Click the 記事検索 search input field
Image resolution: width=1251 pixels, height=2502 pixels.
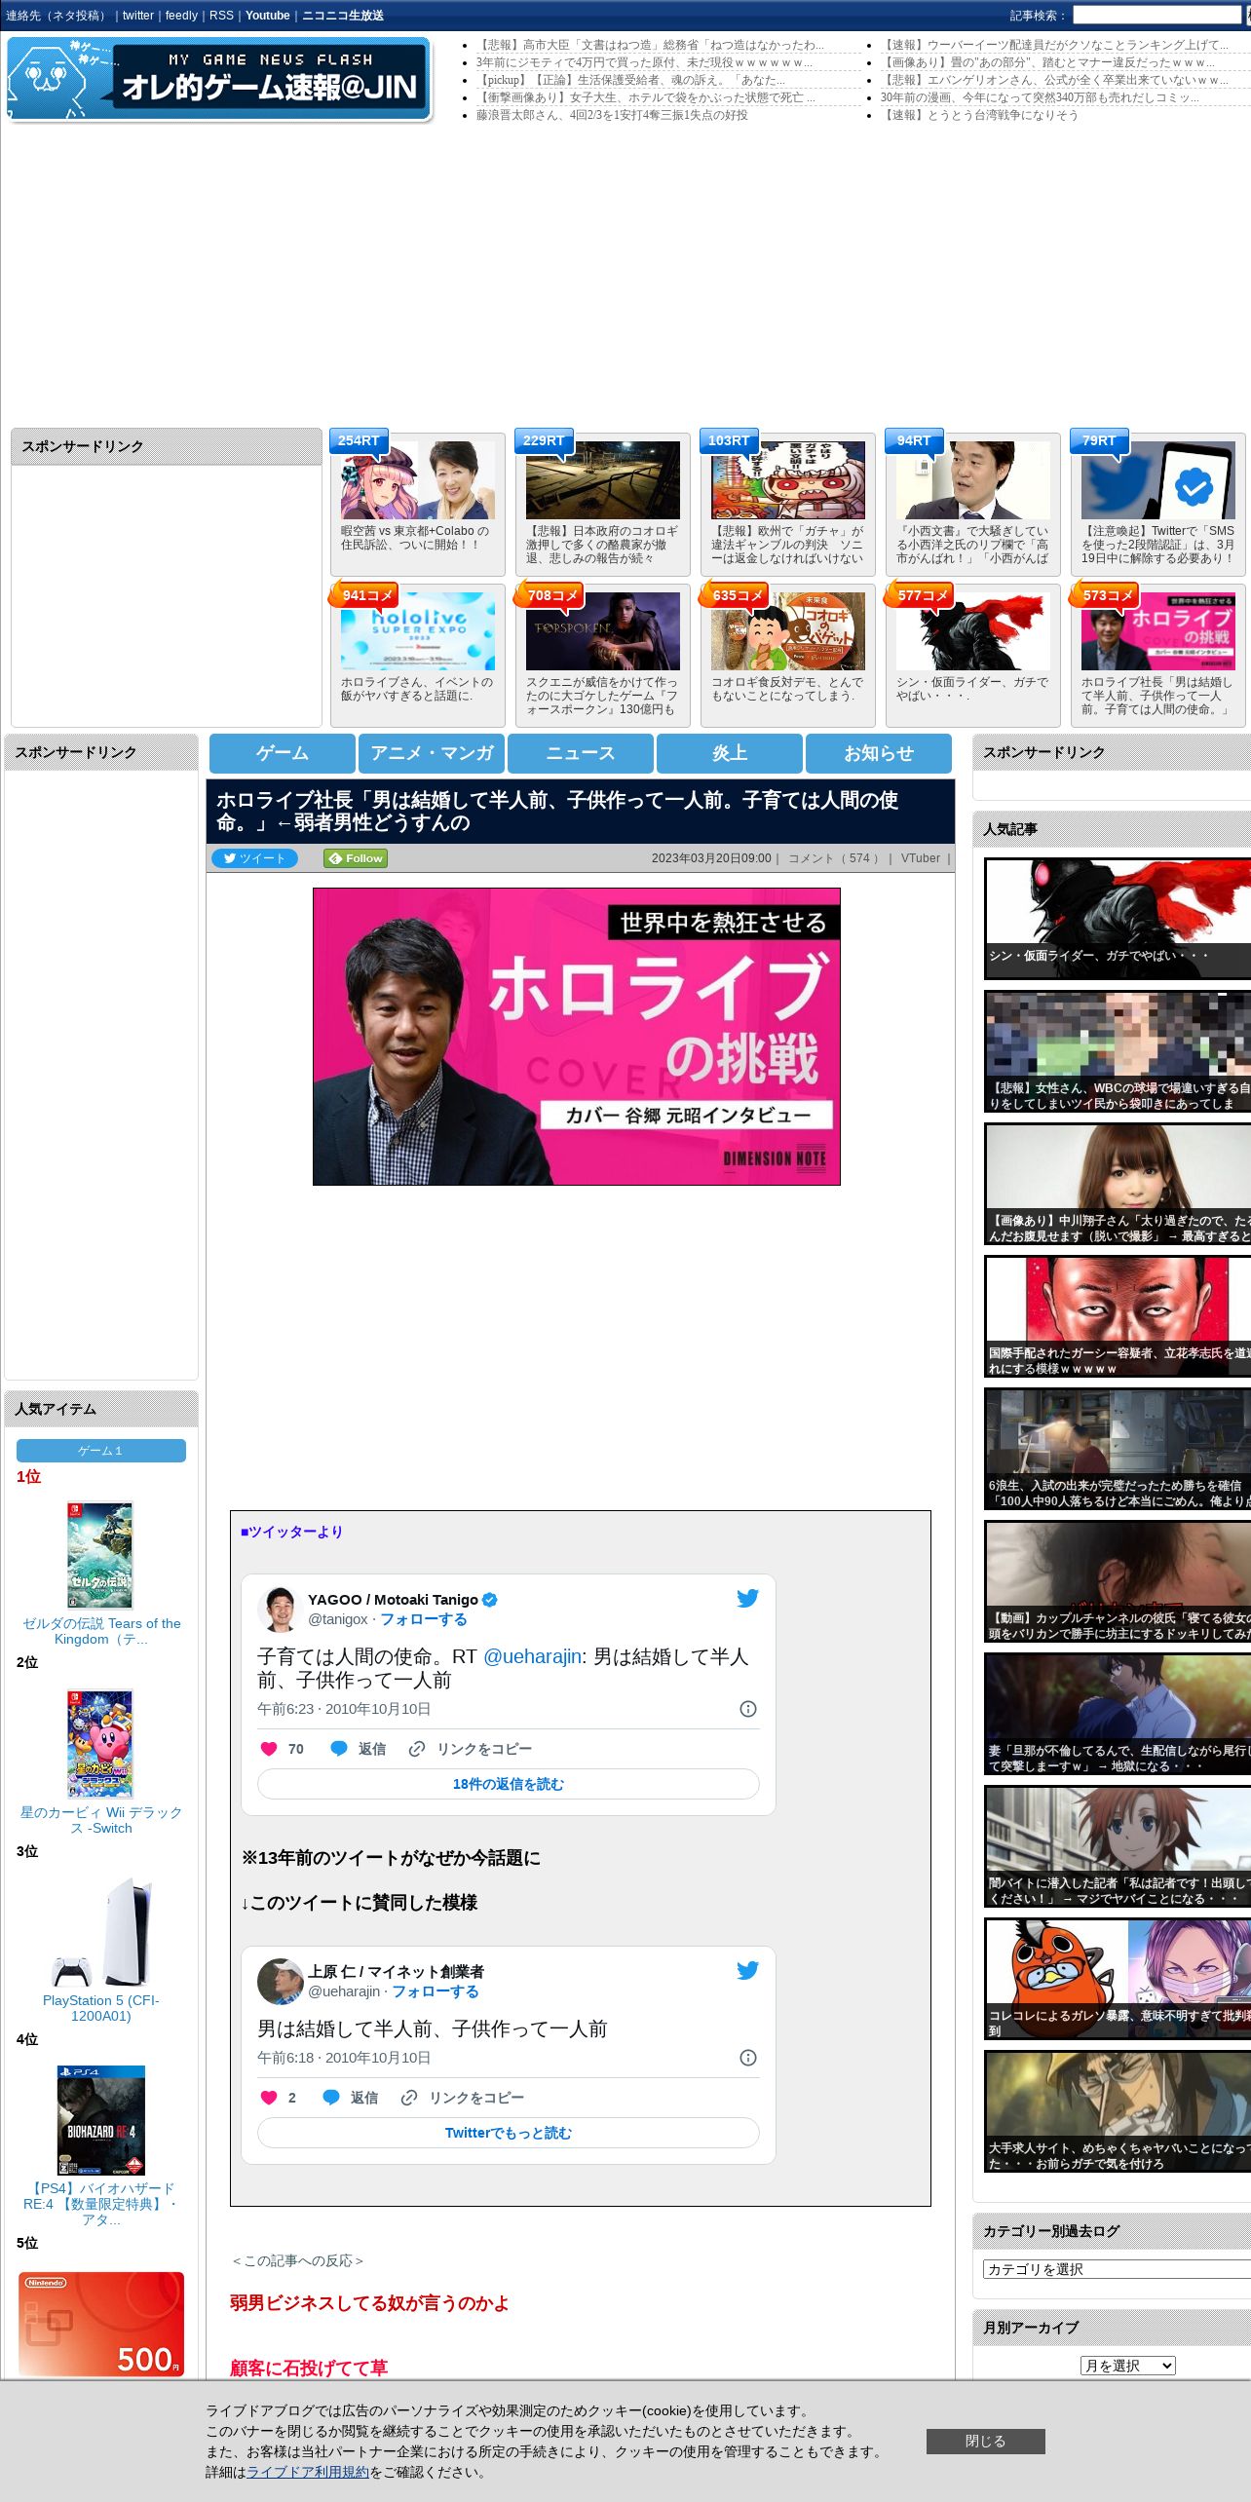pyautogui.click(x=1156, y=16)
